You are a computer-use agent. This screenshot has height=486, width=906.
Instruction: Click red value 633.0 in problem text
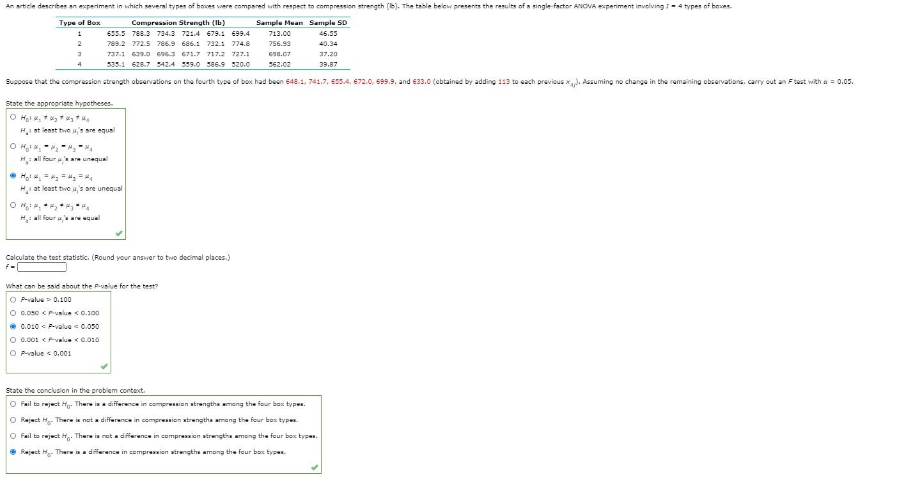[x=421, y=81]
